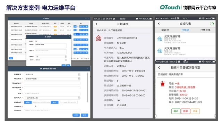Click the blue 起始 date button
This screenshot has height=125, width=222.
28,102
